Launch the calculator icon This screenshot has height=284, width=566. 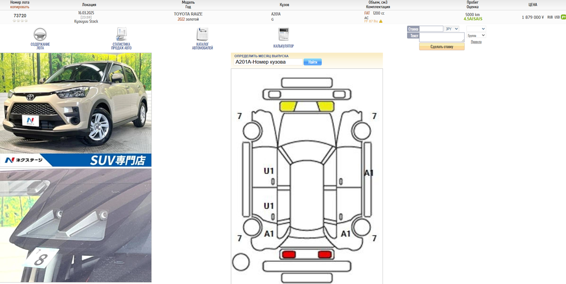[x=283, y=34]
